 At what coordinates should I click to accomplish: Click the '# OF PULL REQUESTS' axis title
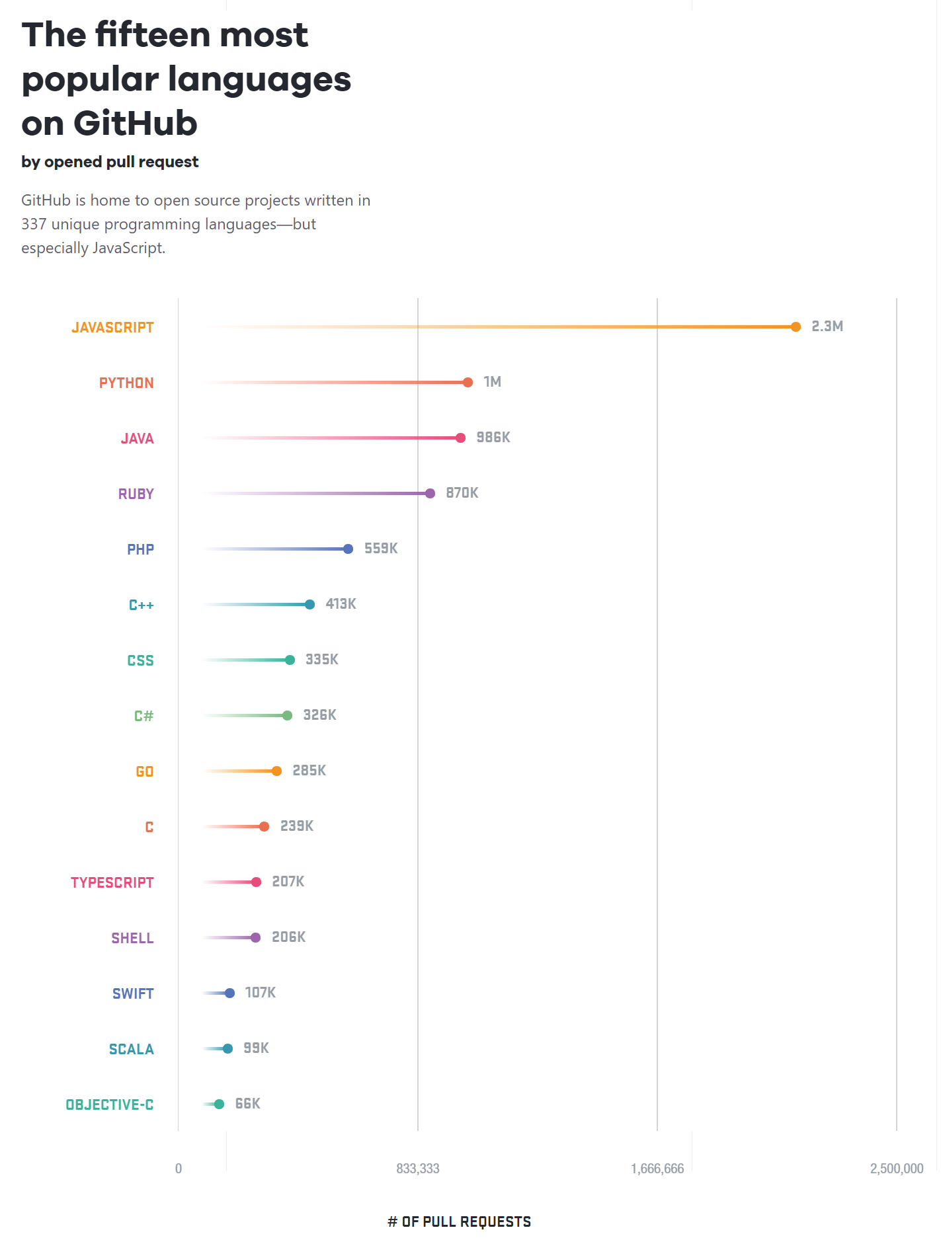(459, 1221)
